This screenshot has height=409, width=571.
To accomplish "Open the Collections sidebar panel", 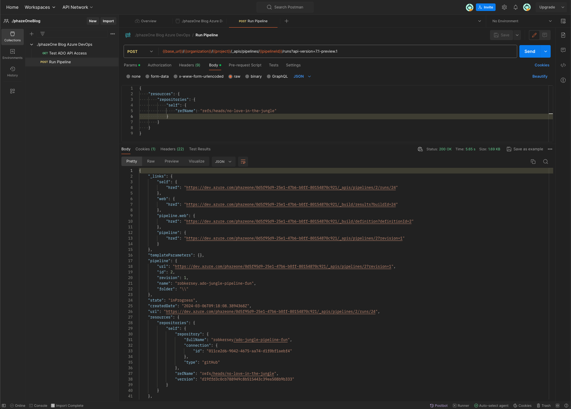I will pyautogui.click(x=13, y=37).
